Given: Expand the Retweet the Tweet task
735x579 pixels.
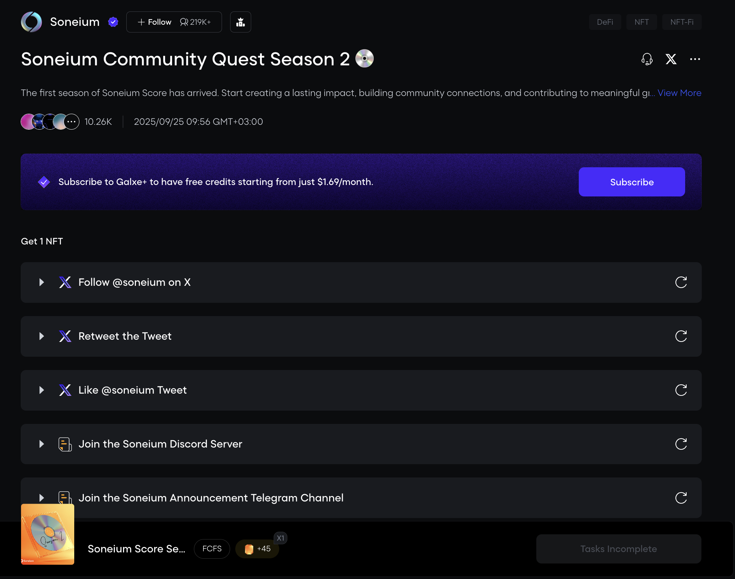Looking at the screenshot, I should [42, 336].
